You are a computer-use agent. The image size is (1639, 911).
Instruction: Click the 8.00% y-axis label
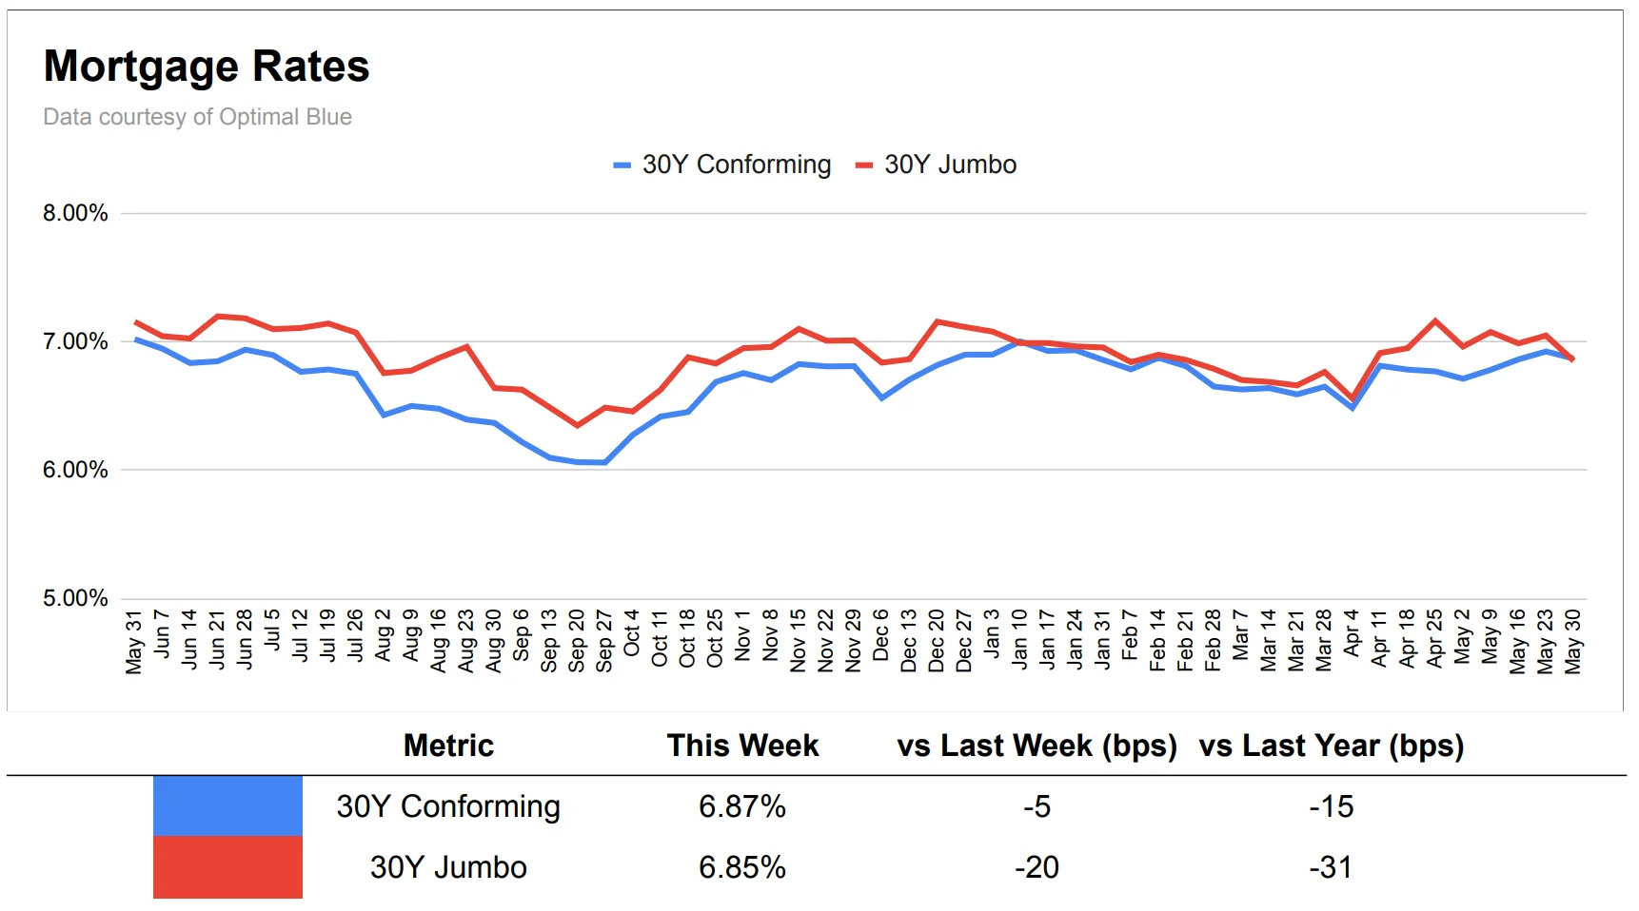click(75, 213)
